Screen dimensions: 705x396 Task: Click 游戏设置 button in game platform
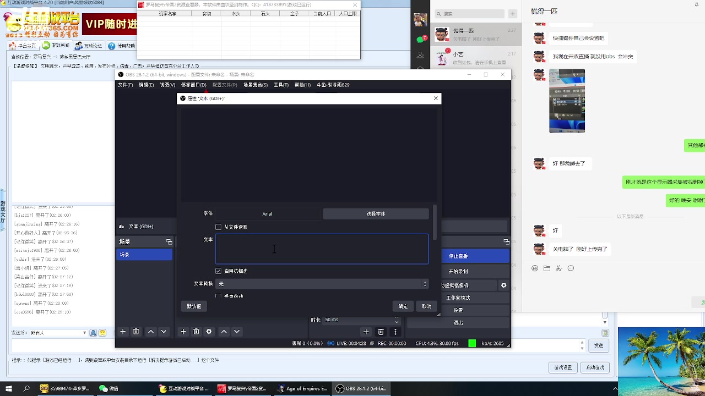coord(563,367)
